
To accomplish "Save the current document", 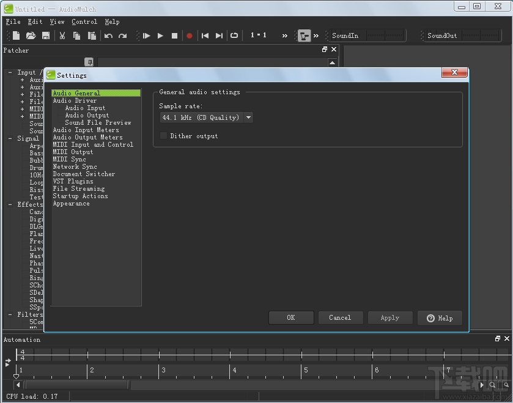I will tap(45, 35).
